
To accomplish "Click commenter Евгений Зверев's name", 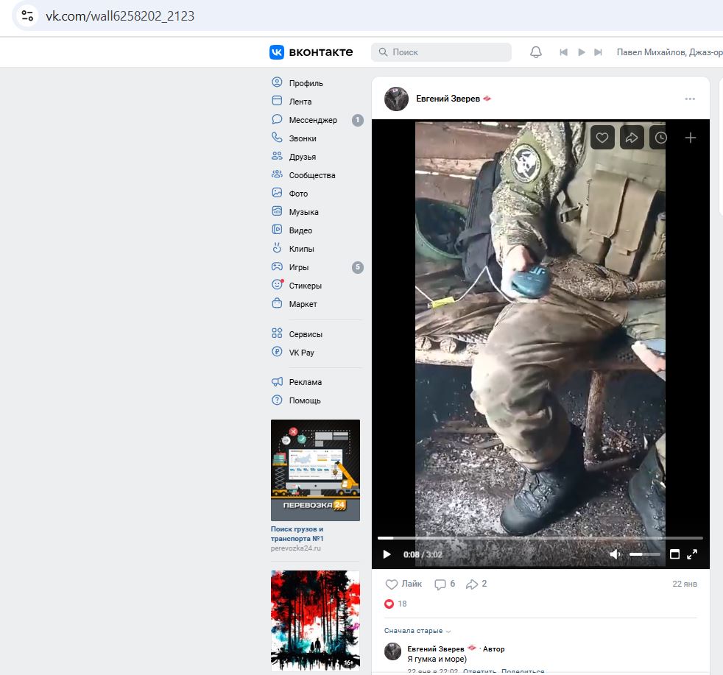I will click(x=435, y=649).
